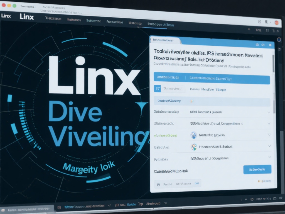
Task: Click the large Linx logo in the navbar
Action: (27, 17)
